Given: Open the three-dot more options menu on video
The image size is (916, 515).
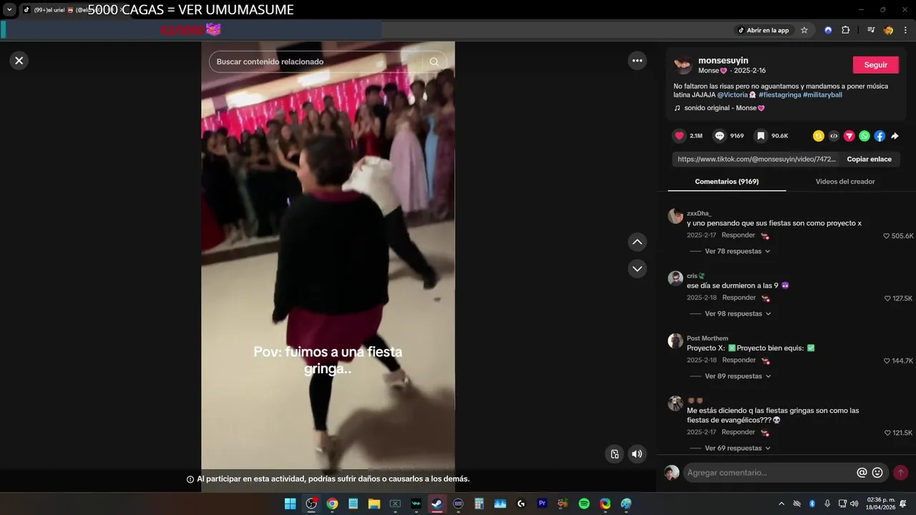Looking at the screenshot, I should (637, 61).
